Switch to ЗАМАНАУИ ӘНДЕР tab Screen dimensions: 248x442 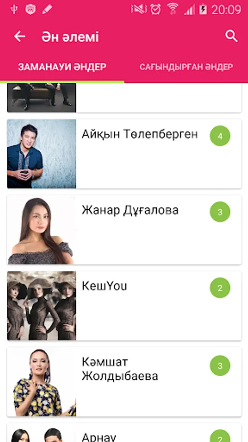coord(62,67)
